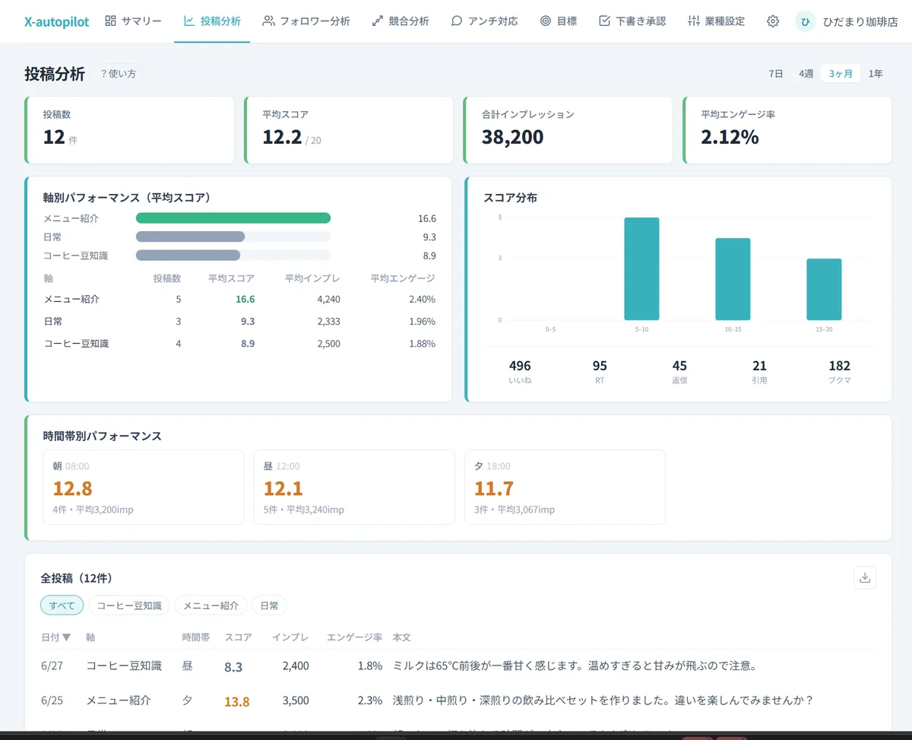
Task: Click the サマリー grid icon
Action: click(111, 21)
